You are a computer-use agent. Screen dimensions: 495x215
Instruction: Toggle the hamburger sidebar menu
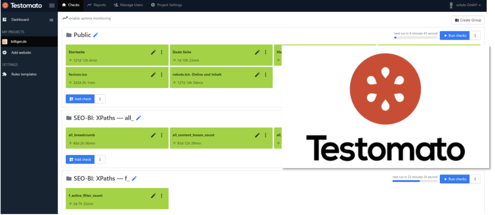(52, 5)
